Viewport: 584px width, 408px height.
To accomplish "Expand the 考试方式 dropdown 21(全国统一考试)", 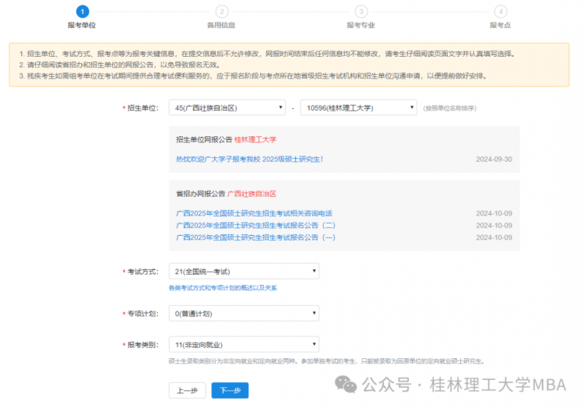I will (244, 272).
